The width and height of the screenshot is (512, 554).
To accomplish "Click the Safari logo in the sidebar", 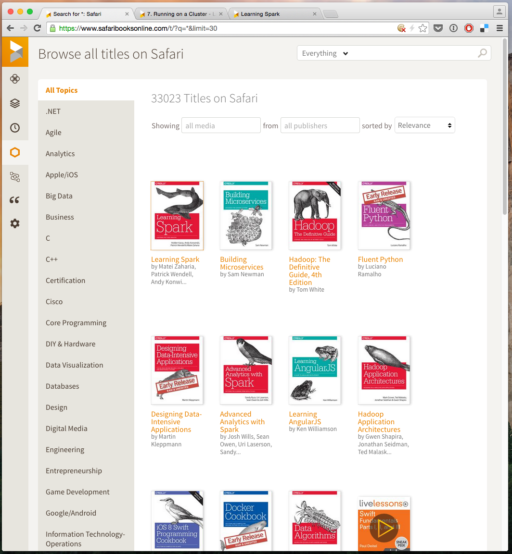I will (15, 51).
